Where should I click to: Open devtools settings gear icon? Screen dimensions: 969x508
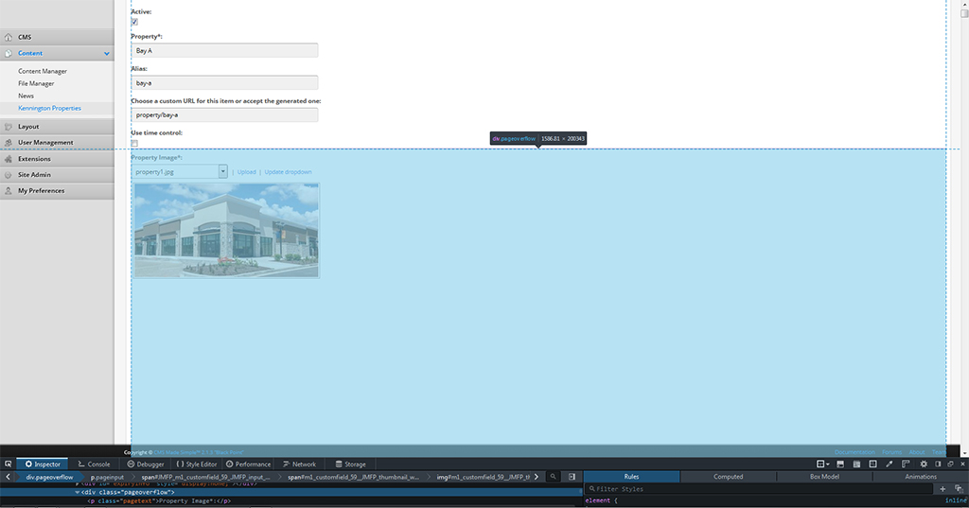coord(924,464)
